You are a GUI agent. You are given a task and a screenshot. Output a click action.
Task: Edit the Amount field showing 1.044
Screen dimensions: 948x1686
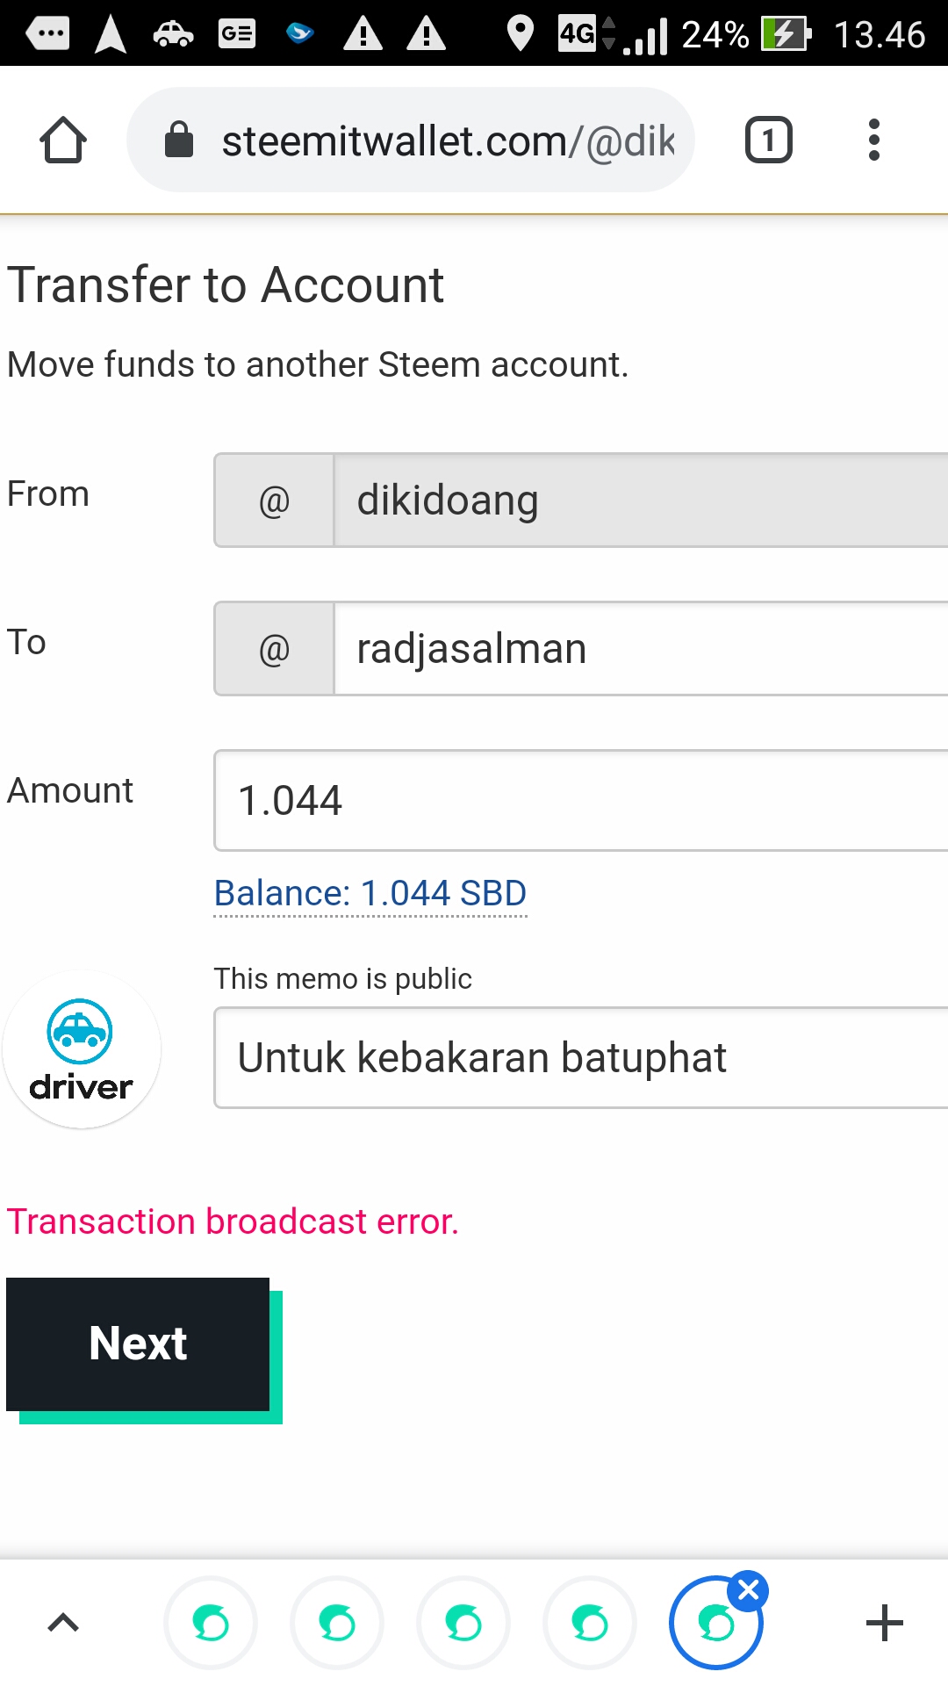[579, 800]
